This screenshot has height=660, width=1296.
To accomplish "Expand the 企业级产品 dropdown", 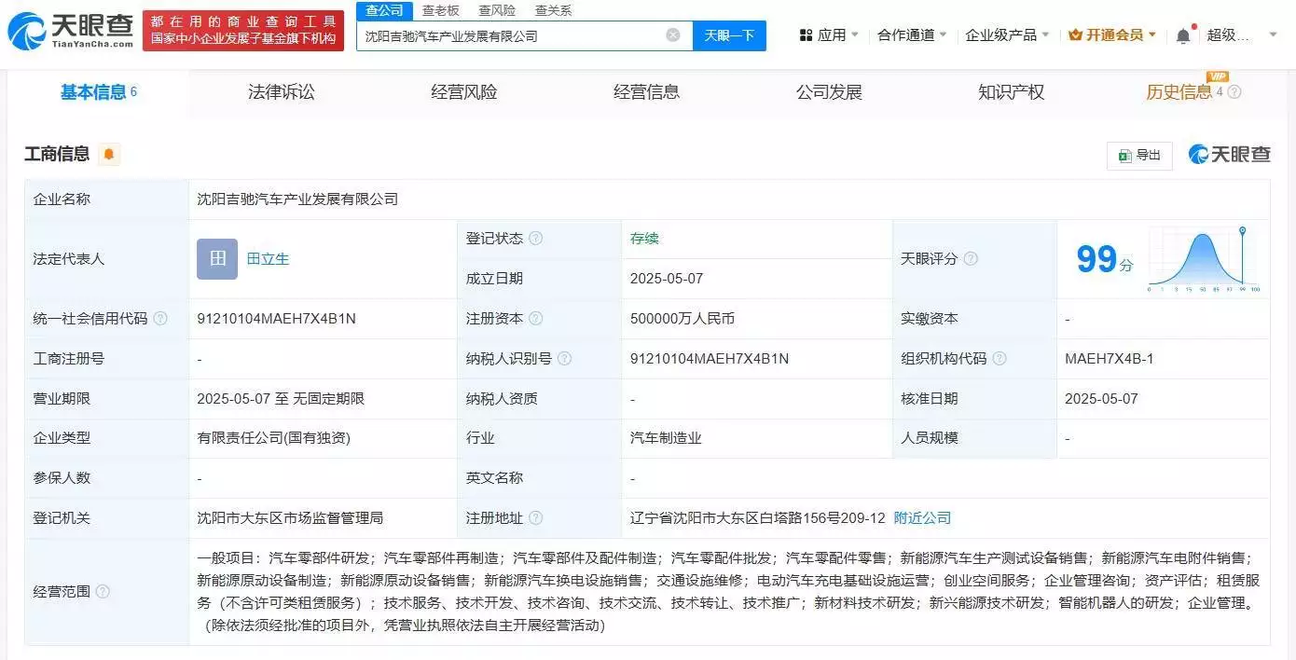I will 1006,35.
